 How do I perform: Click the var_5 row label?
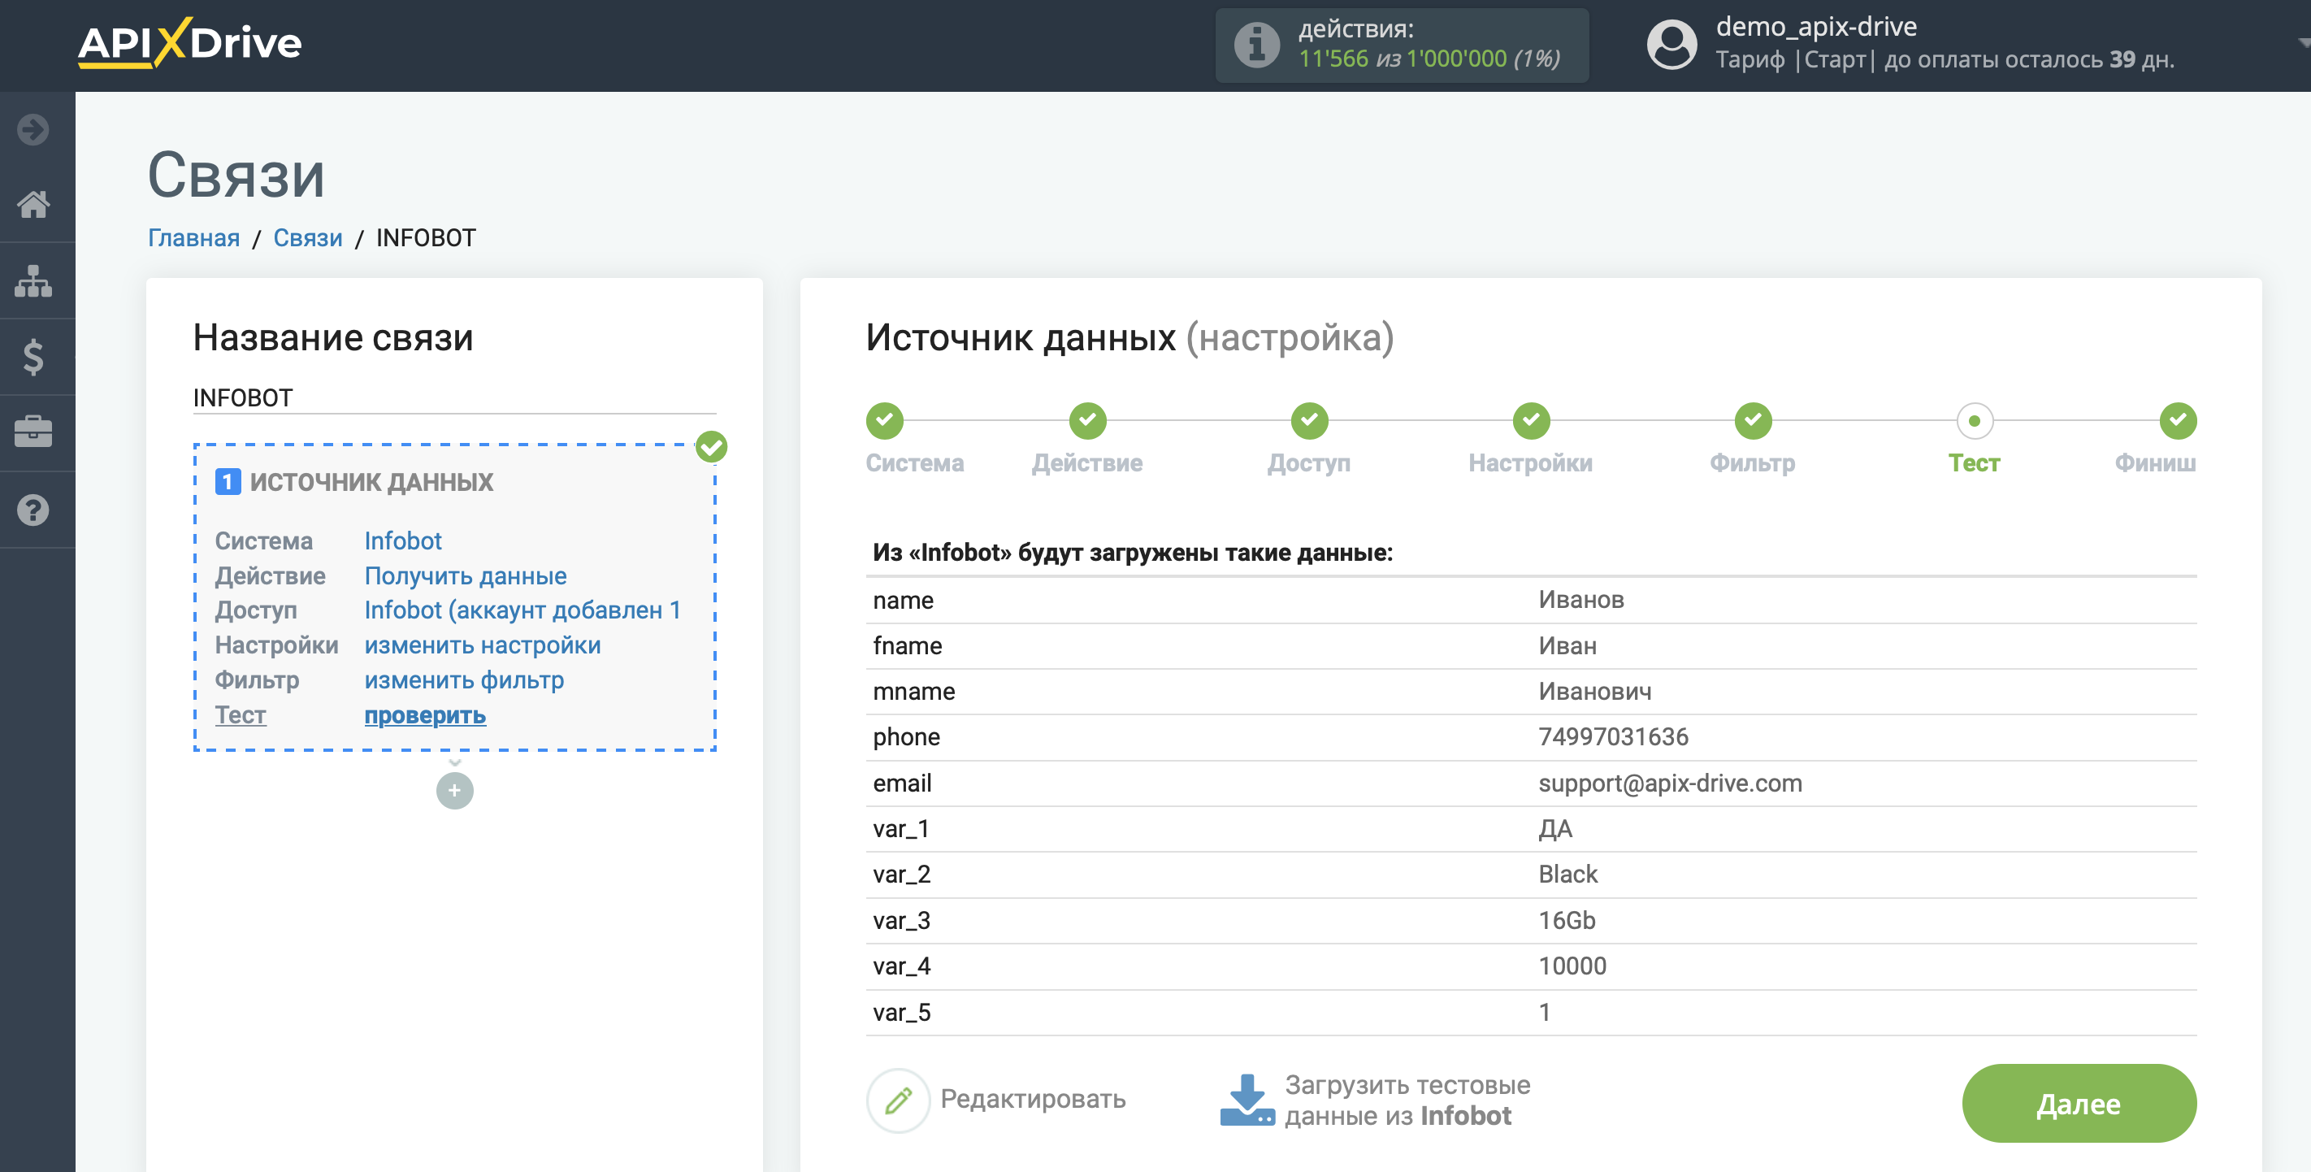click(902, 1012)
